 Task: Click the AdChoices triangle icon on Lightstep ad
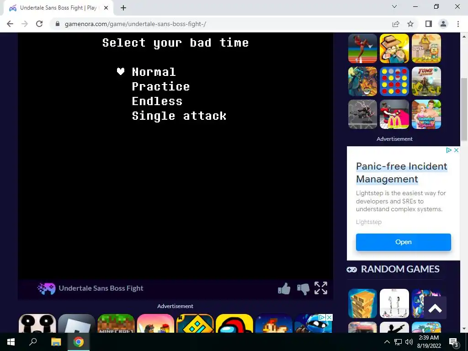click(x=449, y=150)
